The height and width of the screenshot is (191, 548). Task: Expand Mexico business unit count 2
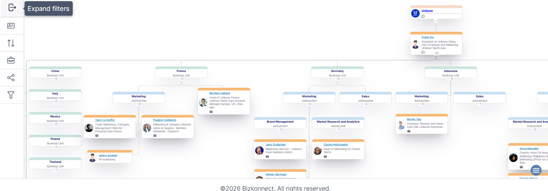click(x=55, y=124)
